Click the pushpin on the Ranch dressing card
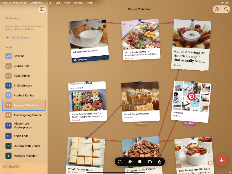The height and width of the screenshot is (174, 232). coord(193,20)
